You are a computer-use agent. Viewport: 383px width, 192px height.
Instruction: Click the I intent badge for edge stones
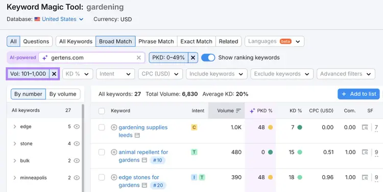pos(194,177)
